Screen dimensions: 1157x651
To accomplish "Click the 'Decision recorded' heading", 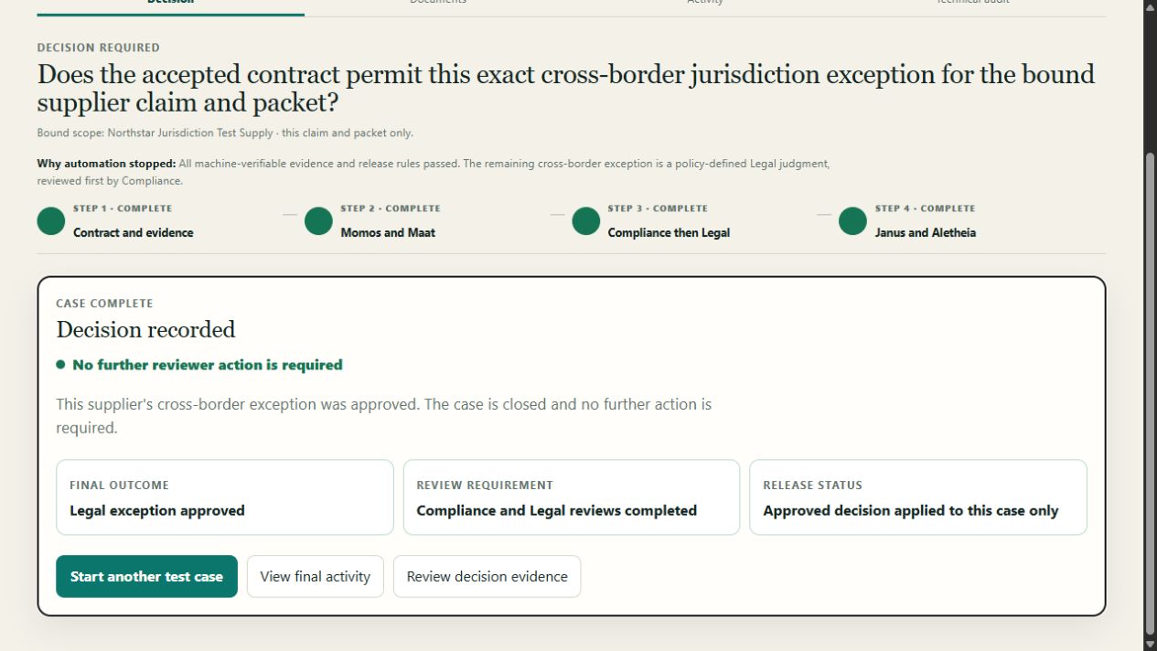I will (x=145, y=329).
